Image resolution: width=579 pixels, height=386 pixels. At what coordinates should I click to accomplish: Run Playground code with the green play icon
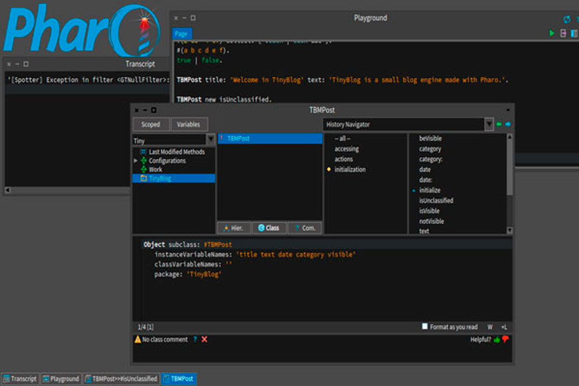(552, 34)
